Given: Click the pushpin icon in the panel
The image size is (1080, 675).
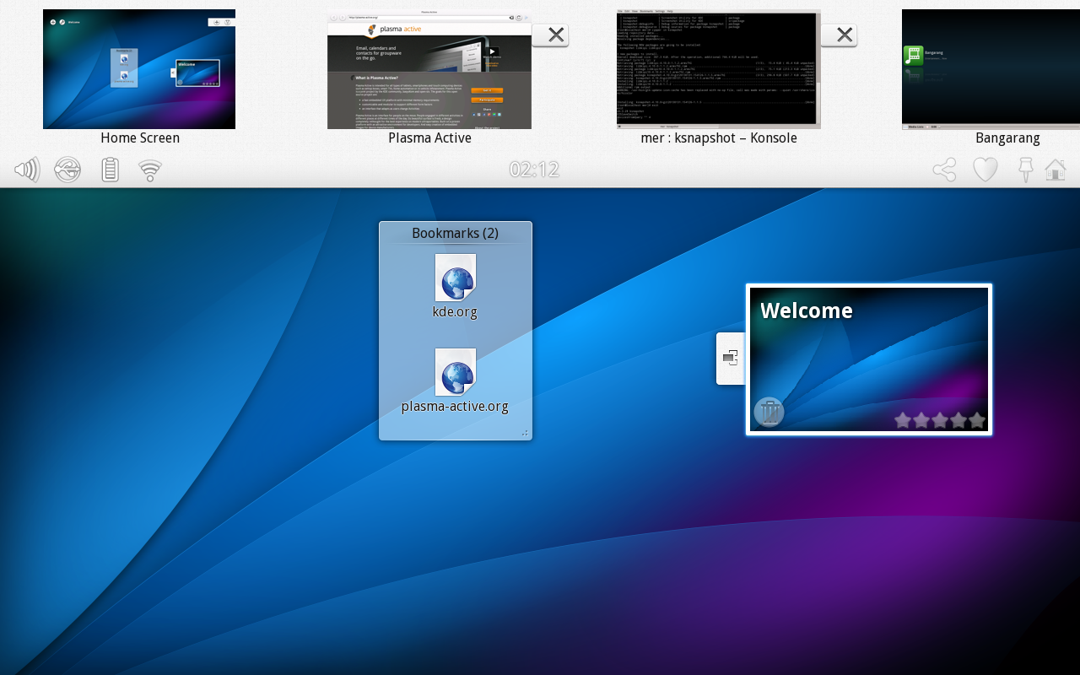Looking at the screenshot, I should click(x=1025, y=170).
